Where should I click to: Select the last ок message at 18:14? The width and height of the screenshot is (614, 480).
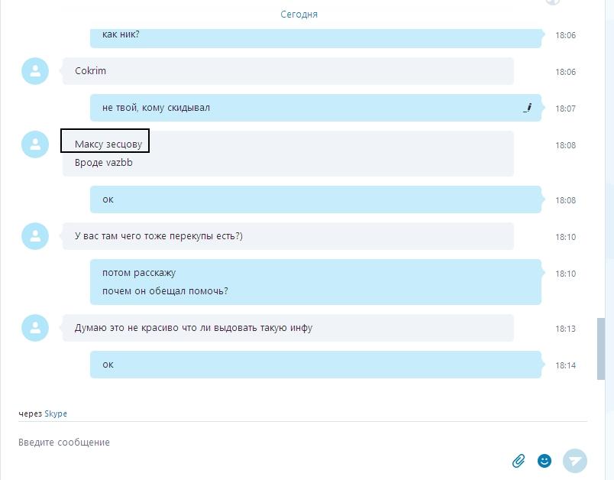tap(315, 365)
